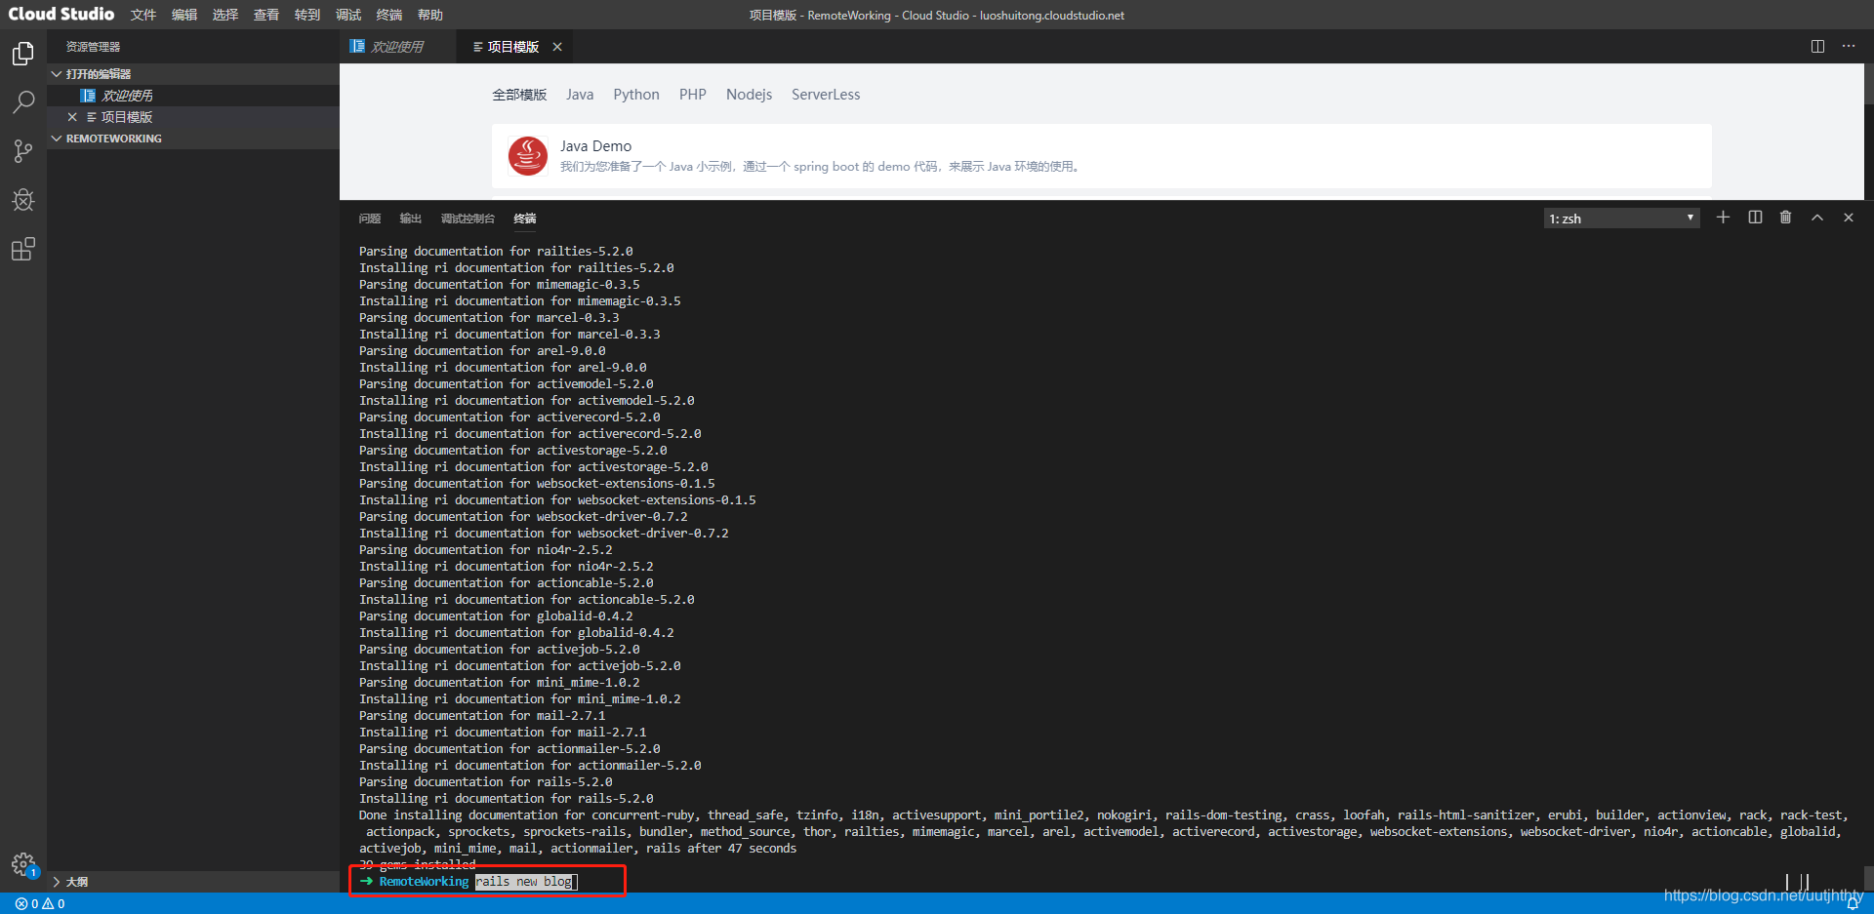Open the Extensions view
The height and width of the screenshot is (914, 1874).
23,250
